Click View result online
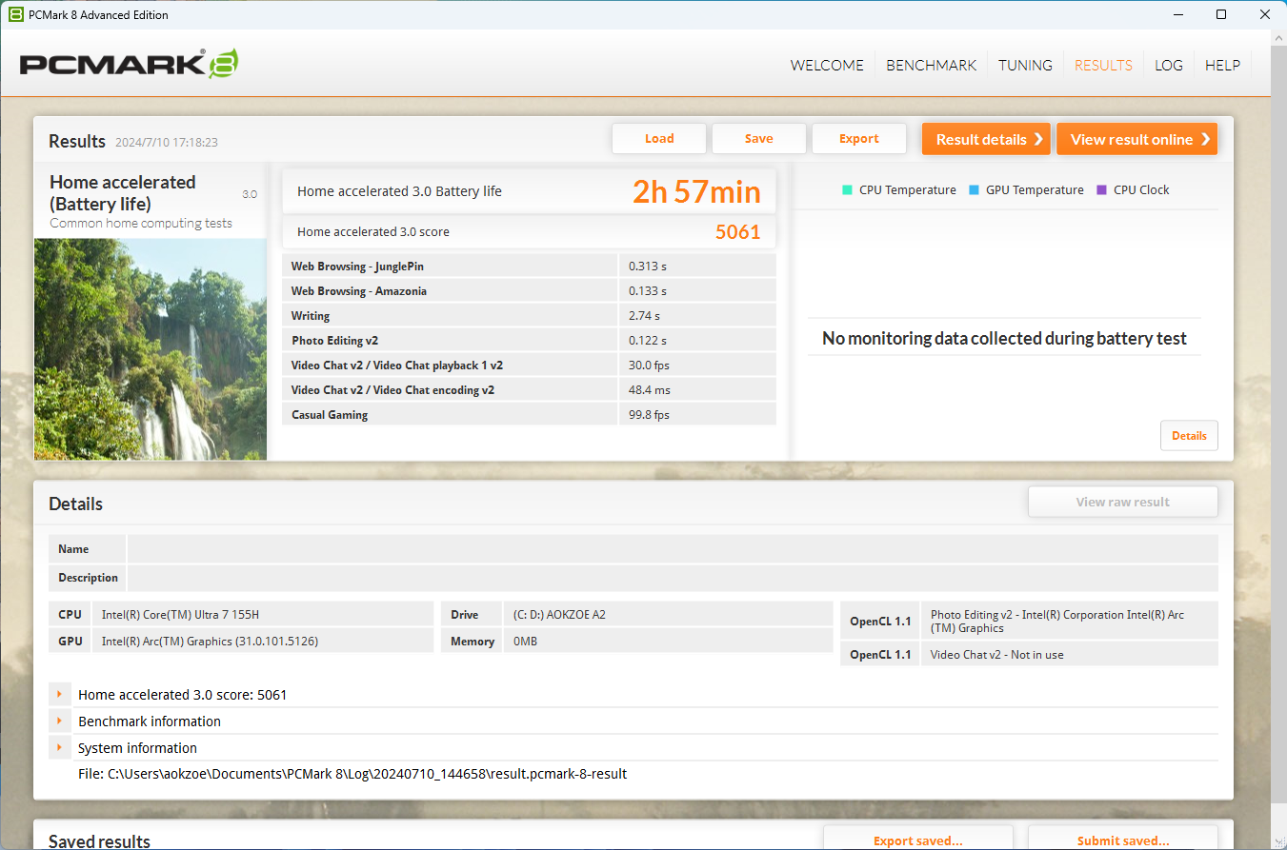Screen dimensions: 1287x850 (x=1136, y=139)
